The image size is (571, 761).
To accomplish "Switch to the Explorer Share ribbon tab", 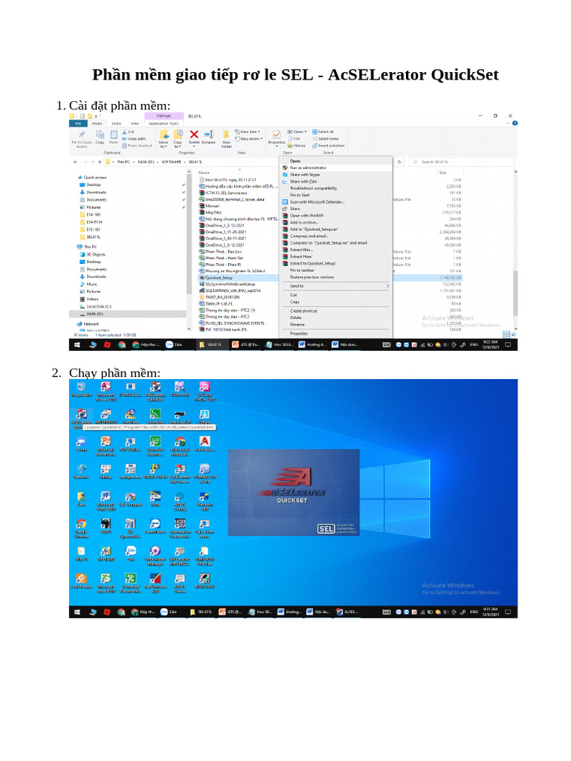I will pos(117,123).
